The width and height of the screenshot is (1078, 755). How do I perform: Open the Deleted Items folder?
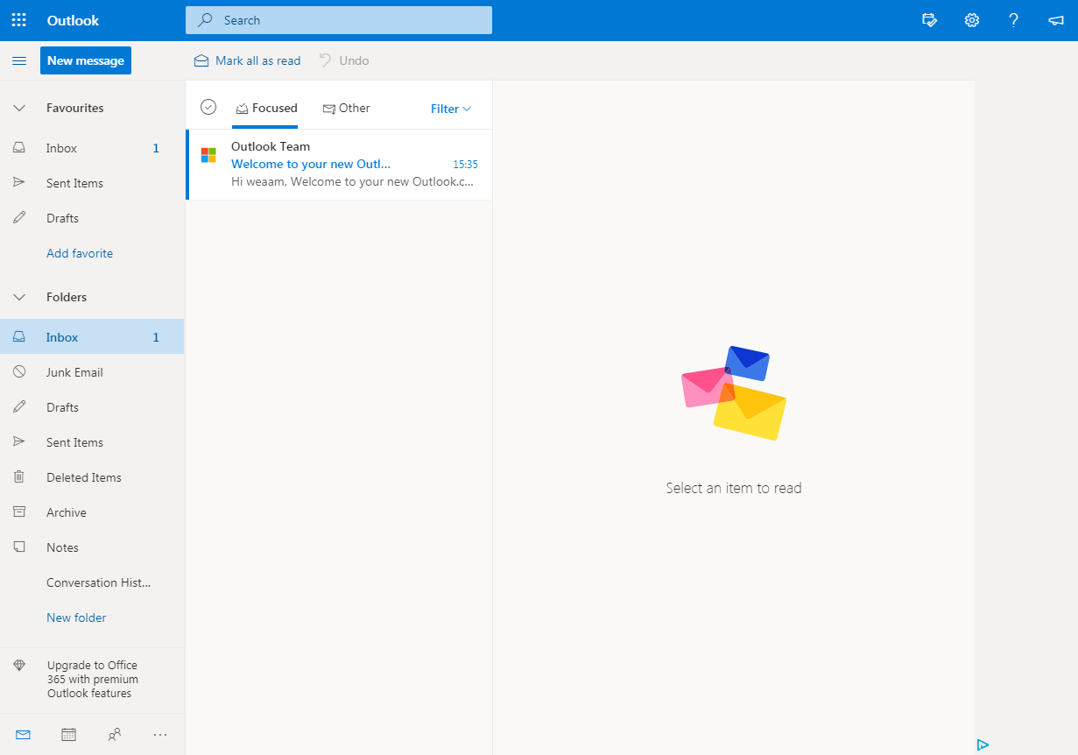click(92, 477)
